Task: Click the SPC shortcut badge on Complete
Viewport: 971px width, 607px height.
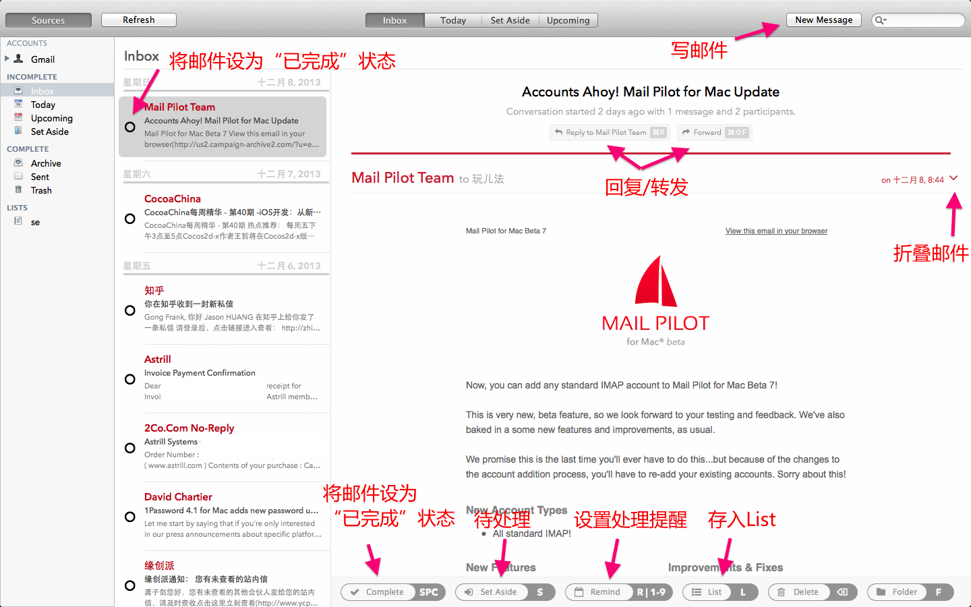Action: click(x=429, y=592)
